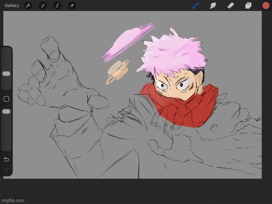Tap the square Modify button in sidebar
This screenshot has width=272, height=204.
click(7, 99)
